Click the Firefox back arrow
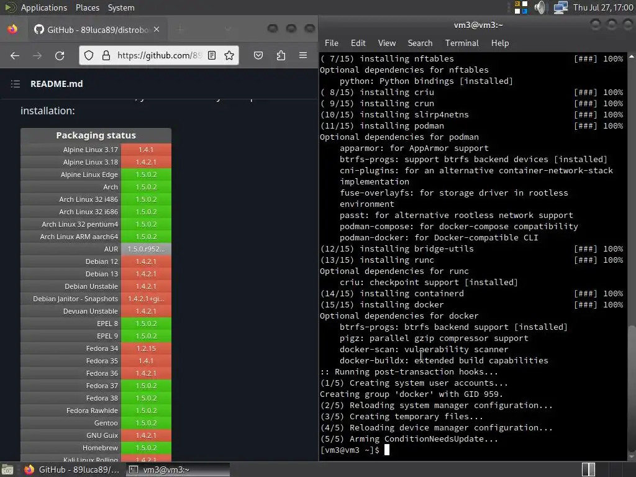 (15, 55)
